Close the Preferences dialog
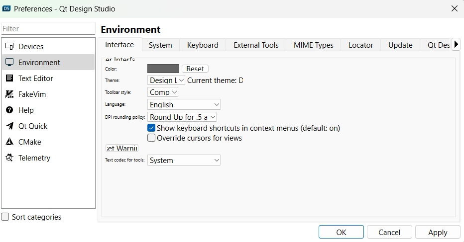Image resolution: width=464 pixels, height=242 pixels. (x=455, y=8)
